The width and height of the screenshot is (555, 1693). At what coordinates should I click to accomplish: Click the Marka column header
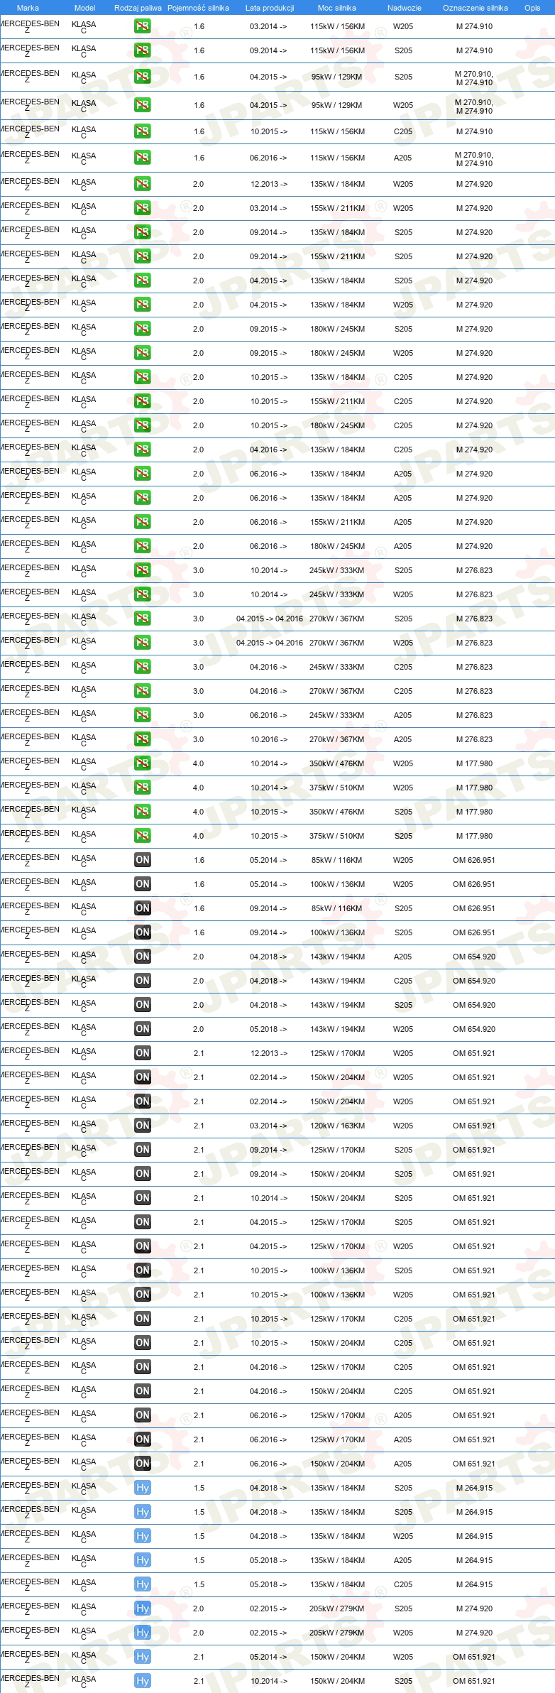click(x=28, y=8)
